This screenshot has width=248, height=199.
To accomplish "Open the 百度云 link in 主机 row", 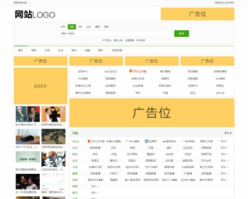I will coord(132,161).
